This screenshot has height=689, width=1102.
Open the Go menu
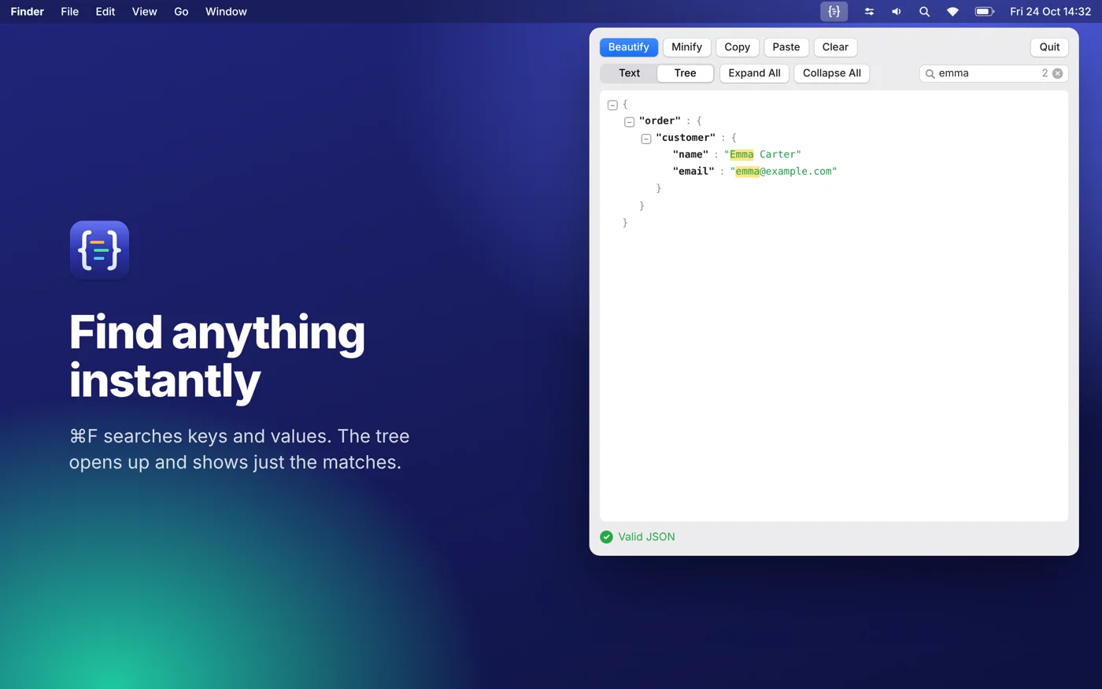point(181,12)
